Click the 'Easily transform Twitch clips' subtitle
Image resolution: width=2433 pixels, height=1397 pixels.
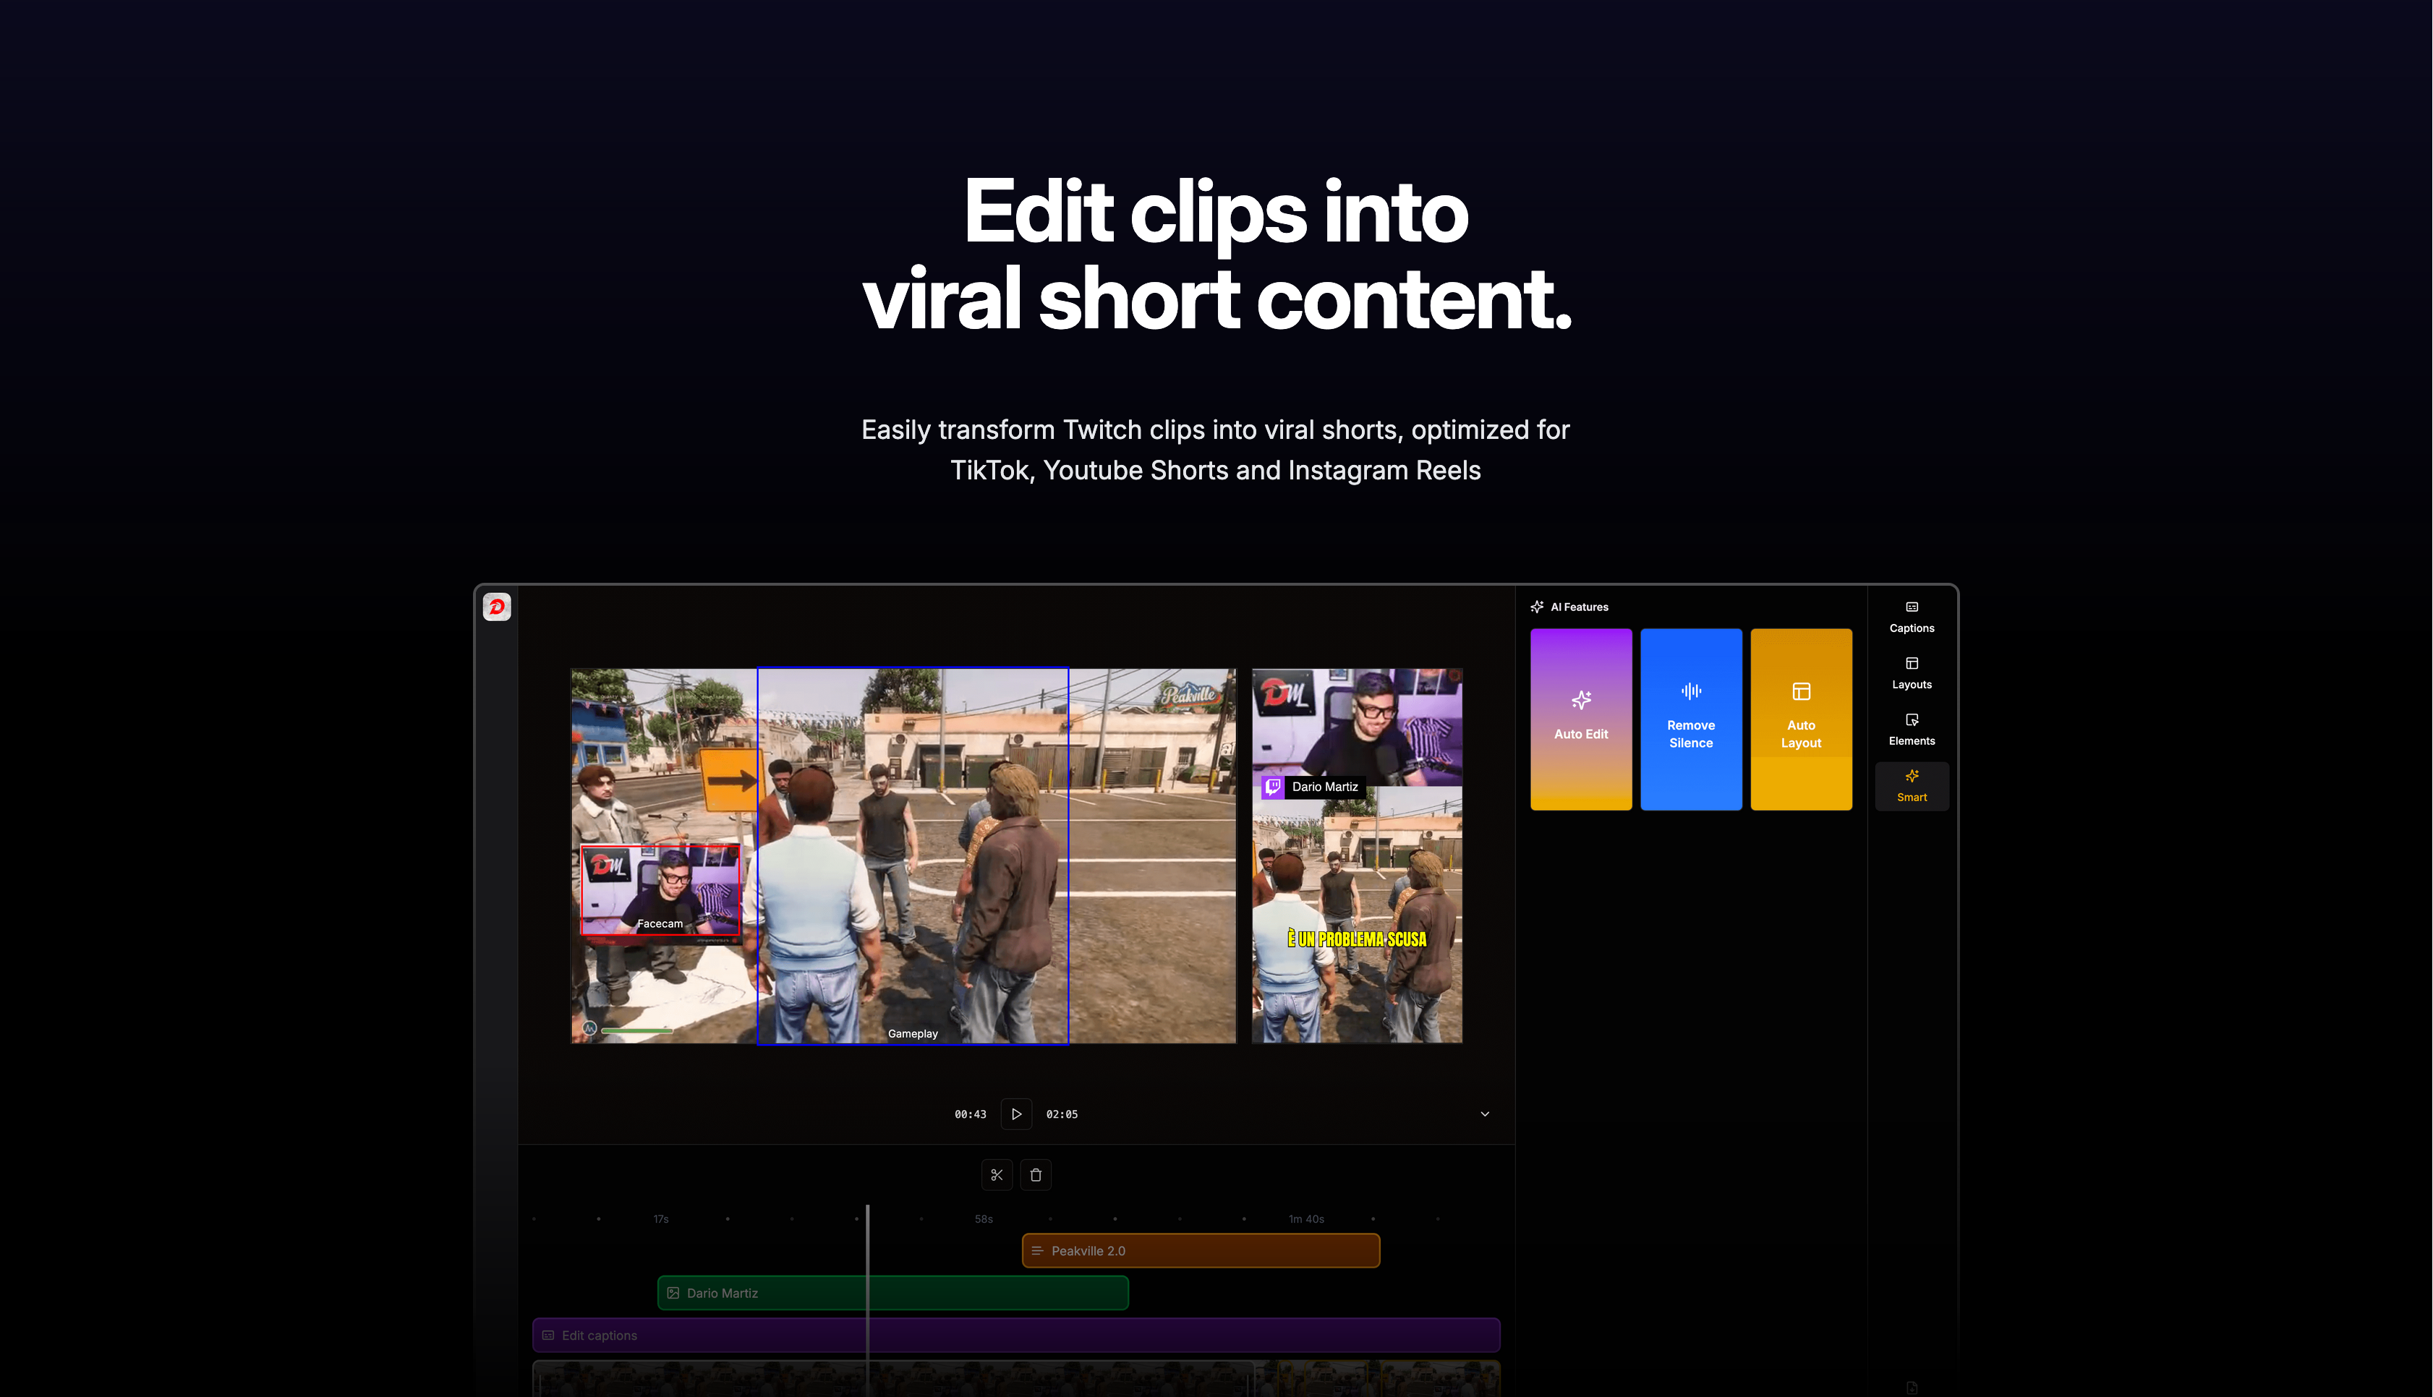(1216, 449)
